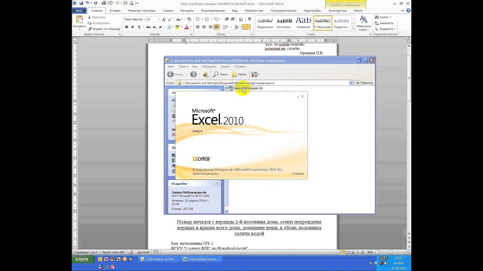Click the Пуск Start button
483x271 pixels.
[82, 259]
